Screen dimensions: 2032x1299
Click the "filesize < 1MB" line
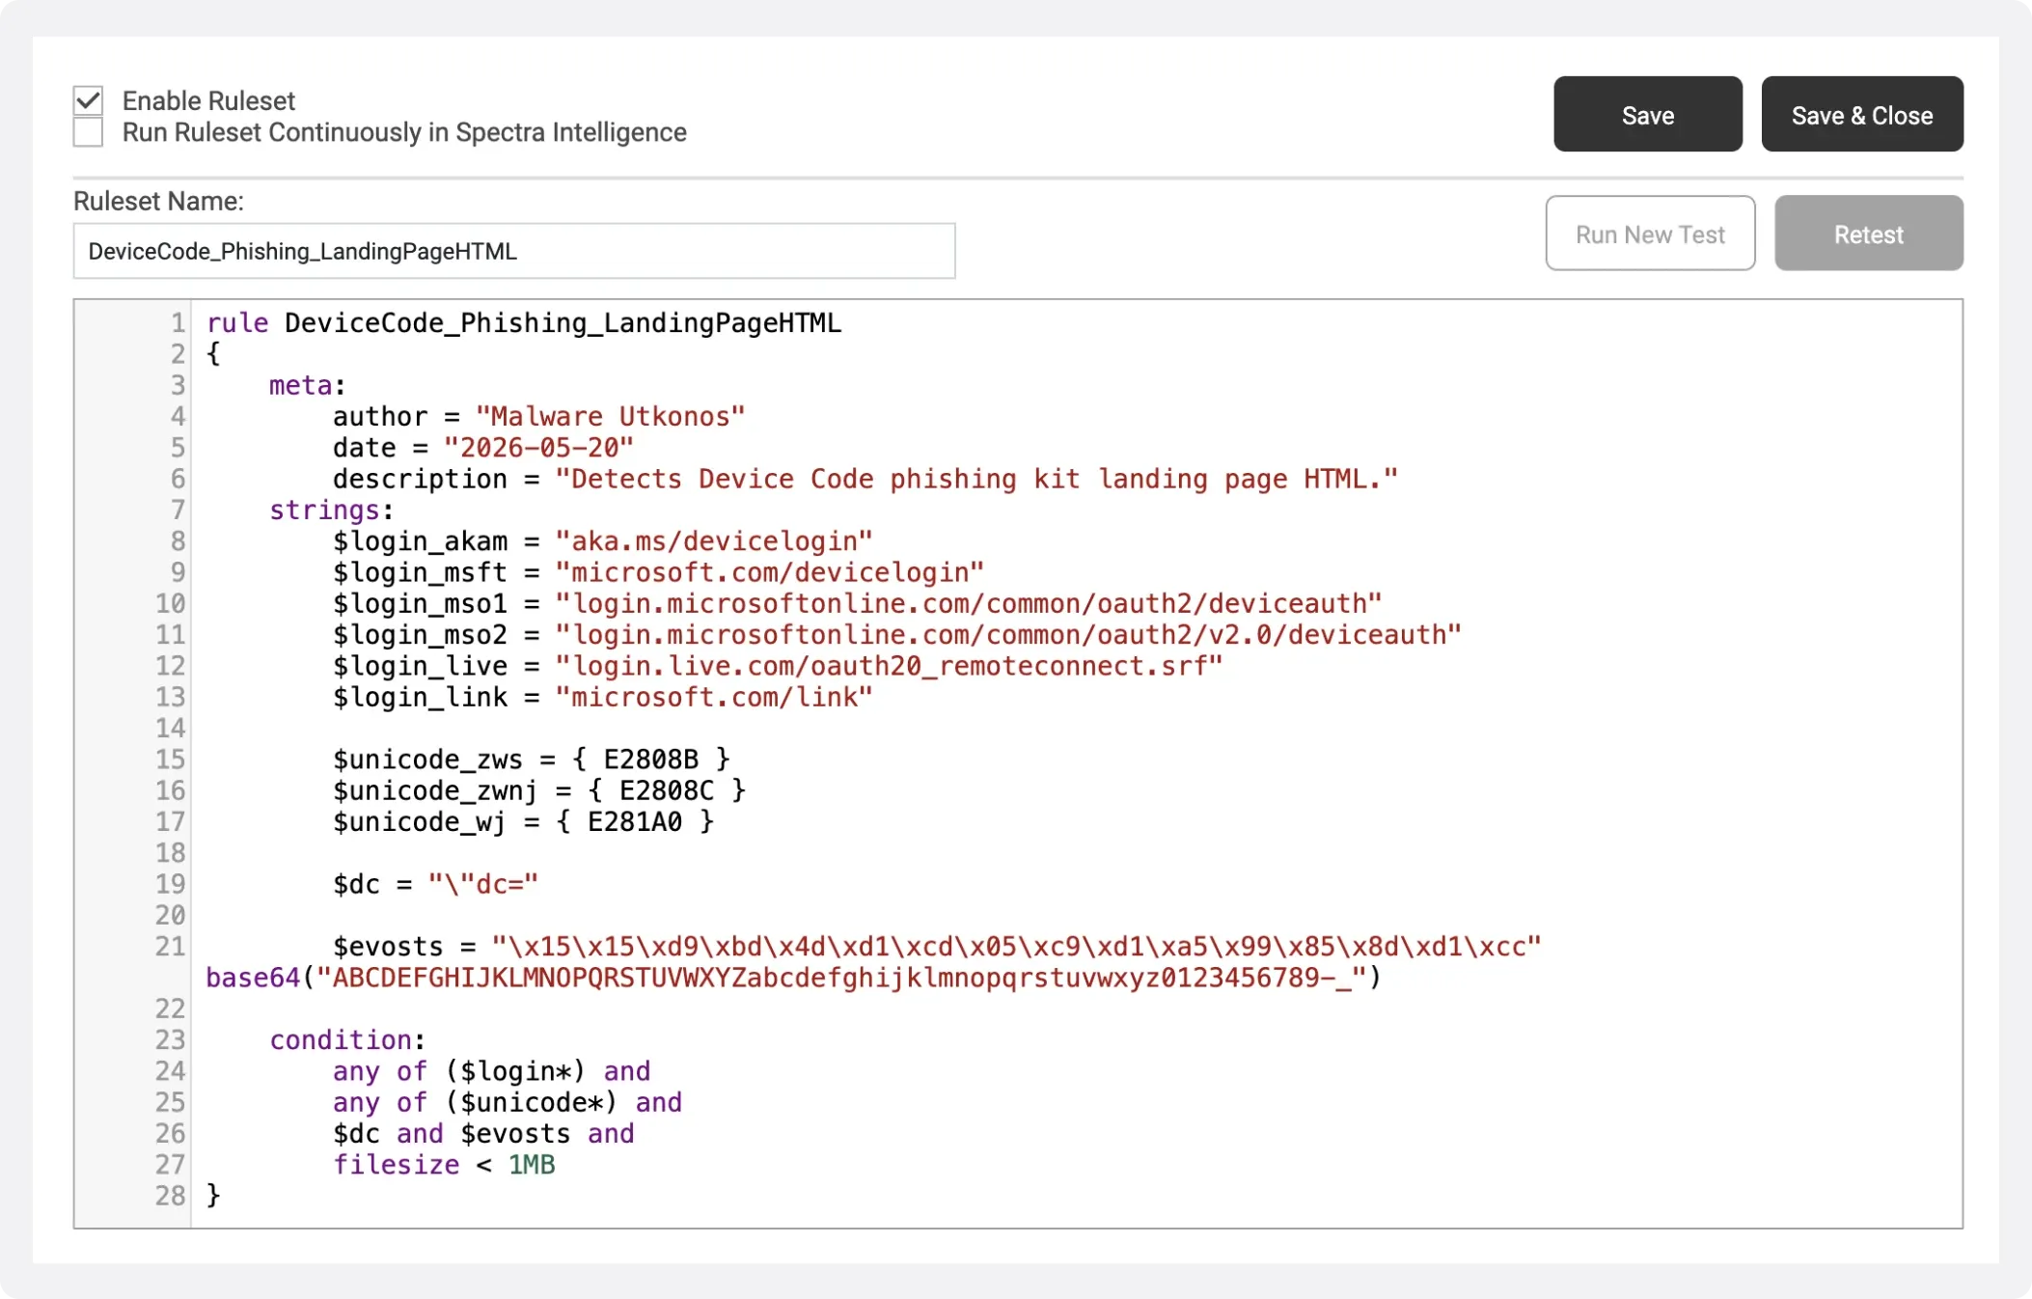point(444,1165)
